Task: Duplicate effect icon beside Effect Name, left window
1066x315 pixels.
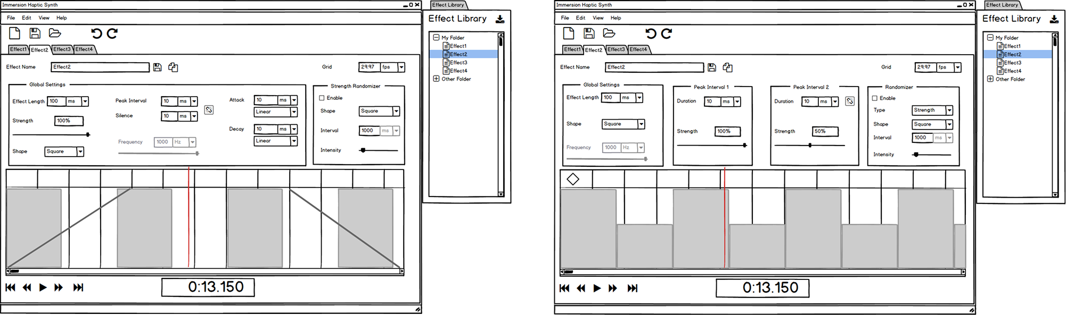Action: pos(173,67)
